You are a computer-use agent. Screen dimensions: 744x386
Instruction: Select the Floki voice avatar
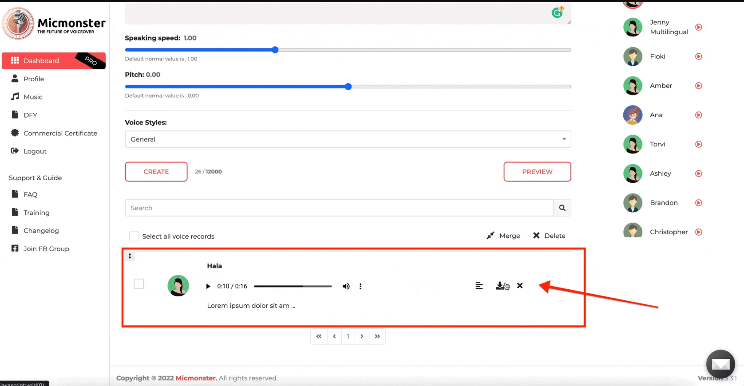(x=632, y=56)
